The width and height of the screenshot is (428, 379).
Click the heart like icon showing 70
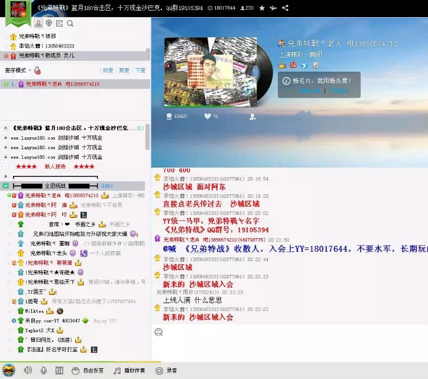point(207,117)
